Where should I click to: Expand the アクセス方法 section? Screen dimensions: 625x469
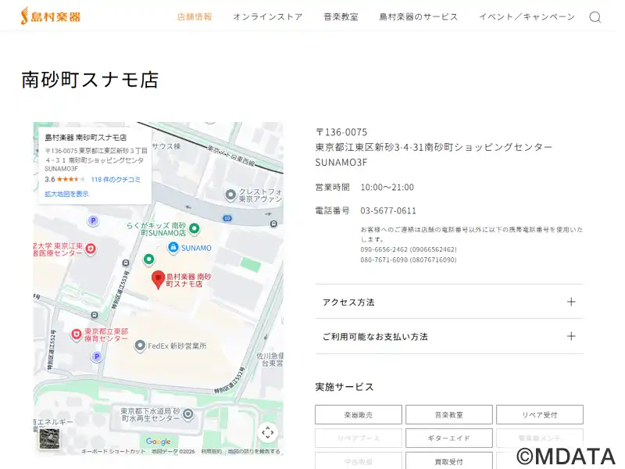449,302
